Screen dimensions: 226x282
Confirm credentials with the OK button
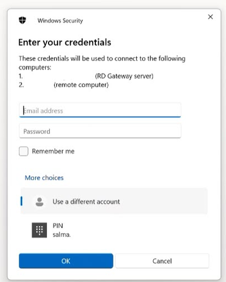66,261
